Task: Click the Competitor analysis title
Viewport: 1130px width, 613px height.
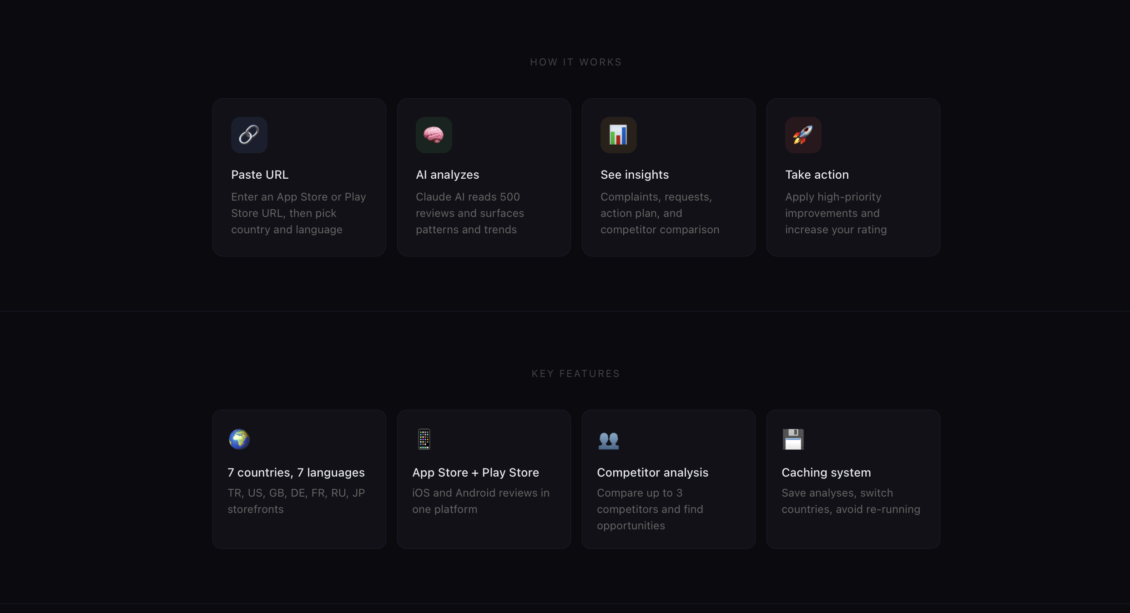Action: coord(652,472)
